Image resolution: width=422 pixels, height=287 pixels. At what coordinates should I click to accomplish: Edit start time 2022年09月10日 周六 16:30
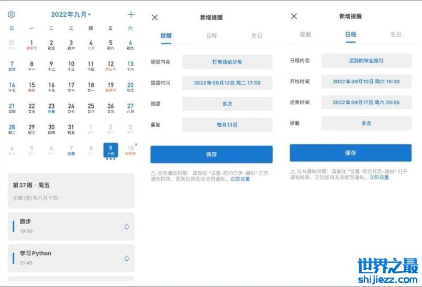pyautogui.click(x=366, y=82)
